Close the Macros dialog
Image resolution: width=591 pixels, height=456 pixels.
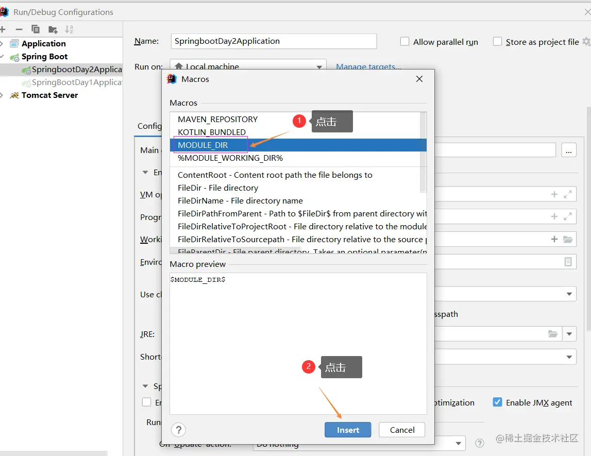pyautogui.click(x=419, y=79)
